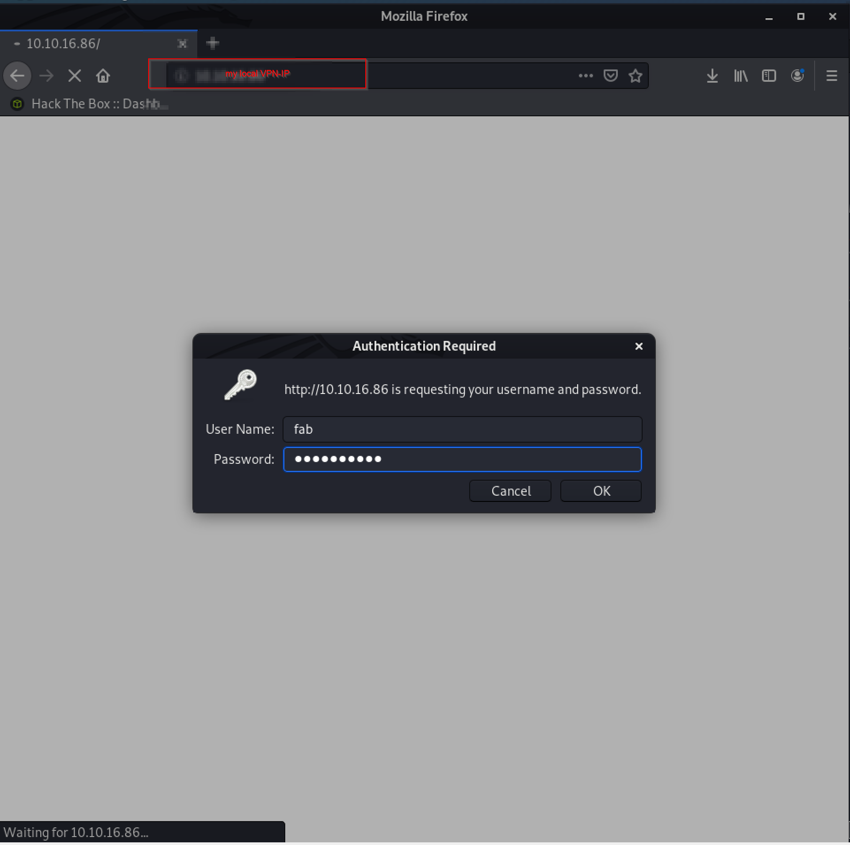
Task: Close the Authentication Required dialog
Action: click(639, 346)
